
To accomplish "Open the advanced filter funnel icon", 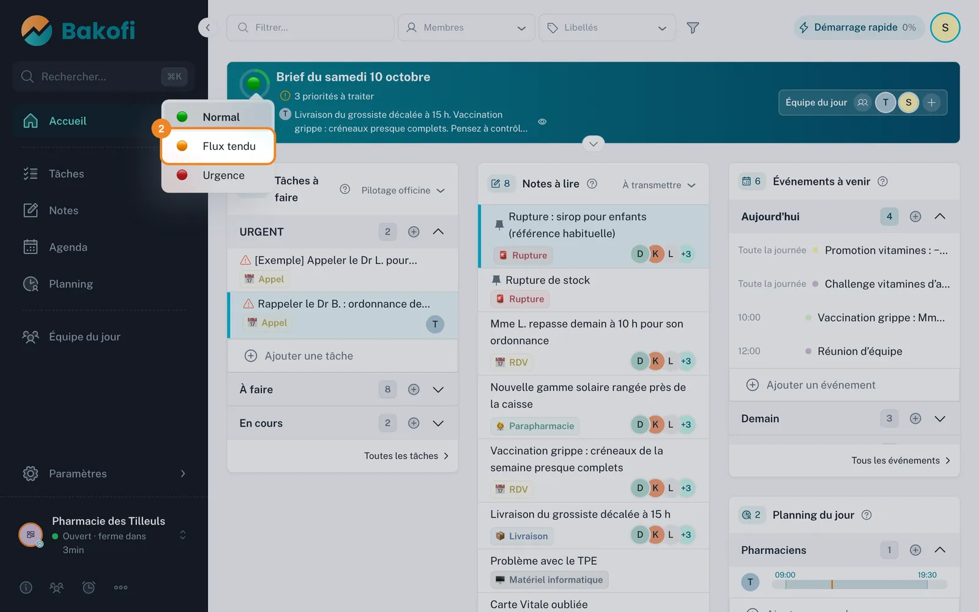I will tap(693, 28).
